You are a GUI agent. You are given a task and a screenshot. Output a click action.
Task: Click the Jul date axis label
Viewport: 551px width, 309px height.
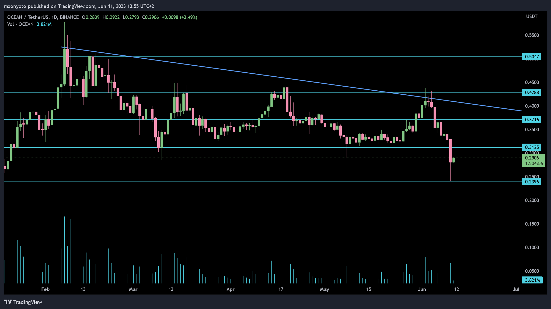click(x=516, y=289)
